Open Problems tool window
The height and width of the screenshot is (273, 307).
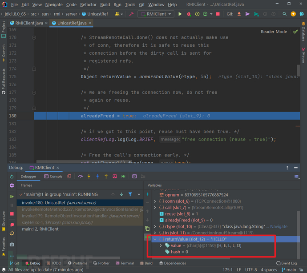click(x=77, y=263)
